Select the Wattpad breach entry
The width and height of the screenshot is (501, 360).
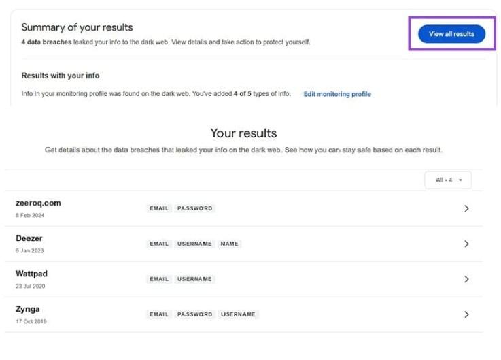click(244, 280)
